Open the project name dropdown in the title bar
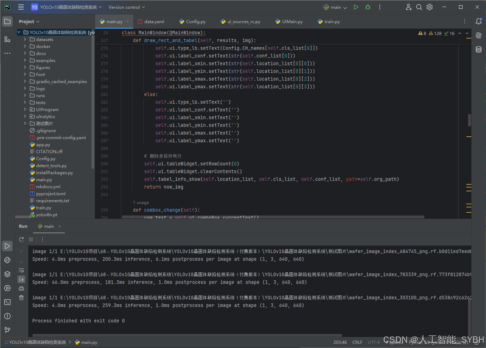This screenshot has width=486, height=348. pyautogui.click(x=67, y=7)
